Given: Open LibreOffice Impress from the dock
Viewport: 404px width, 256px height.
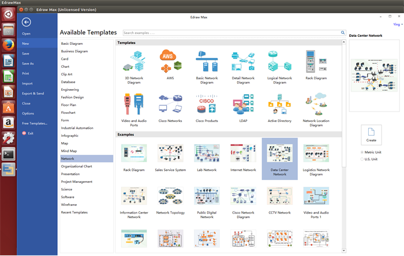Looking at the screenshot, I should (9, 92).
